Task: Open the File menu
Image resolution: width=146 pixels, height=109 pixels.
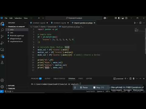Action: coord(6,18)
